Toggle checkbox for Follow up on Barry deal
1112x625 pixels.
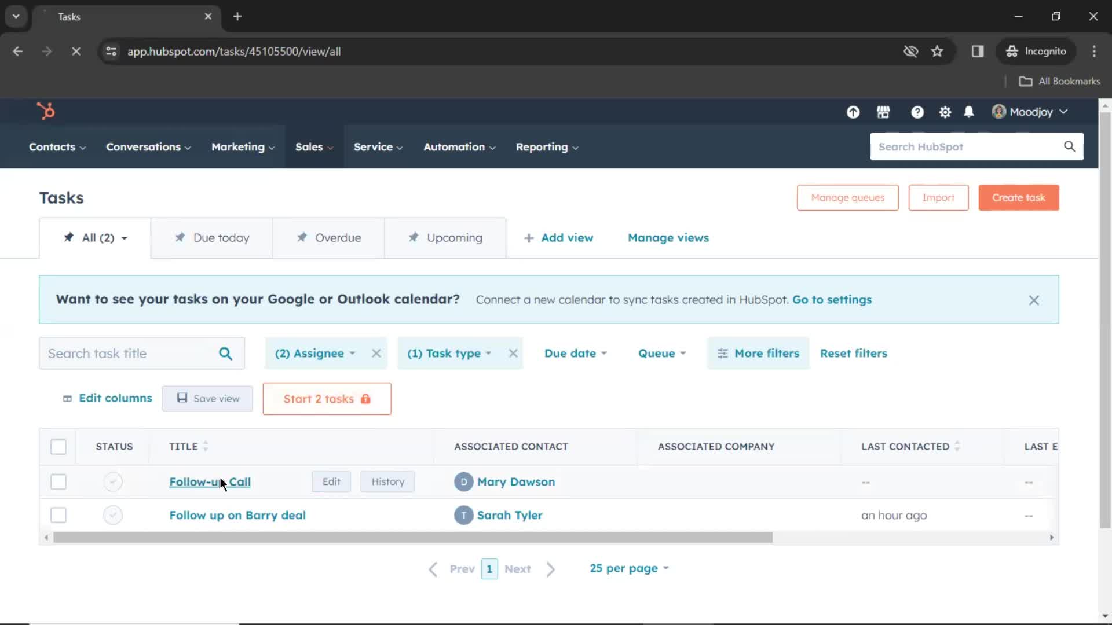pos(58,515)
